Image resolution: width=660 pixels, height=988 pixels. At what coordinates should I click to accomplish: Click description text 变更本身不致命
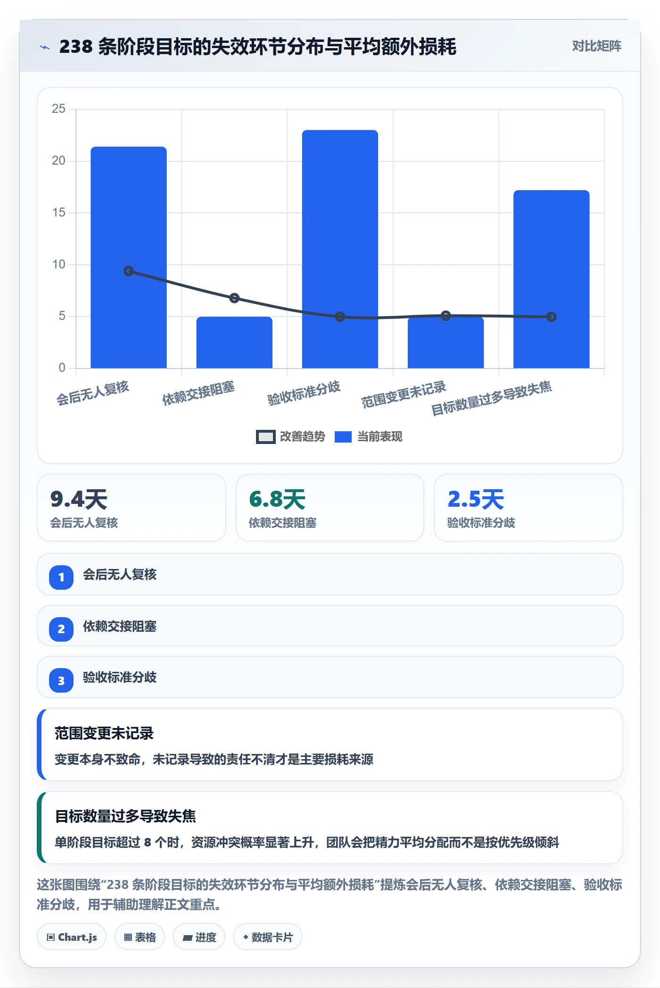pos(214,759)
